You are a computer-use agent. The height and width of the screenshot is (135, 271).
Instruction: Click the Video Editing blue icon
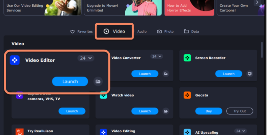click(x=104, y=132)
